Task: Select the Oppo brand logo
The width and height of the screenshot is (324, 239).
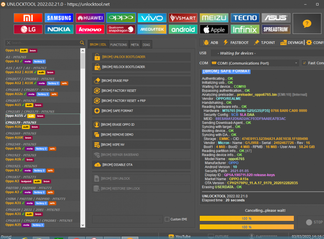Action: (x=121, y=18)
